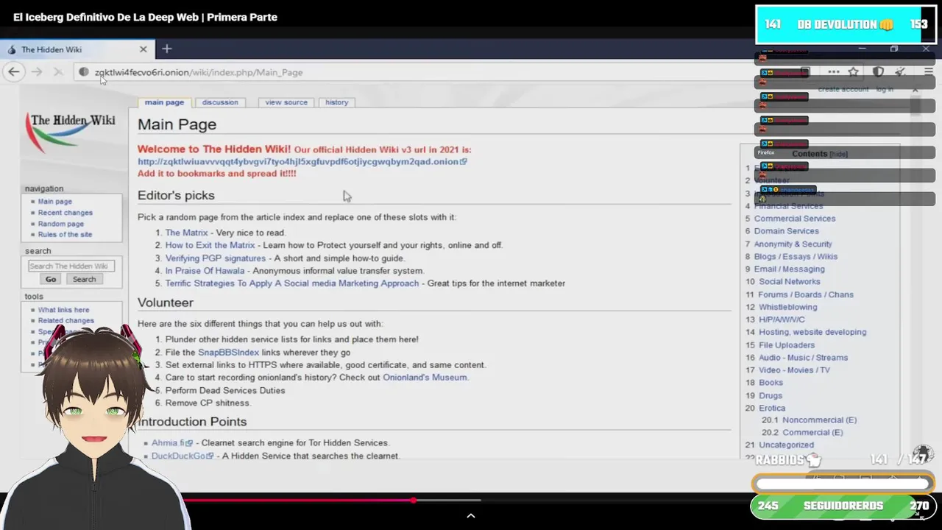Viewport: 942px width, 530px height.
Task: Click the log in link
Action: tap(885, 89)
